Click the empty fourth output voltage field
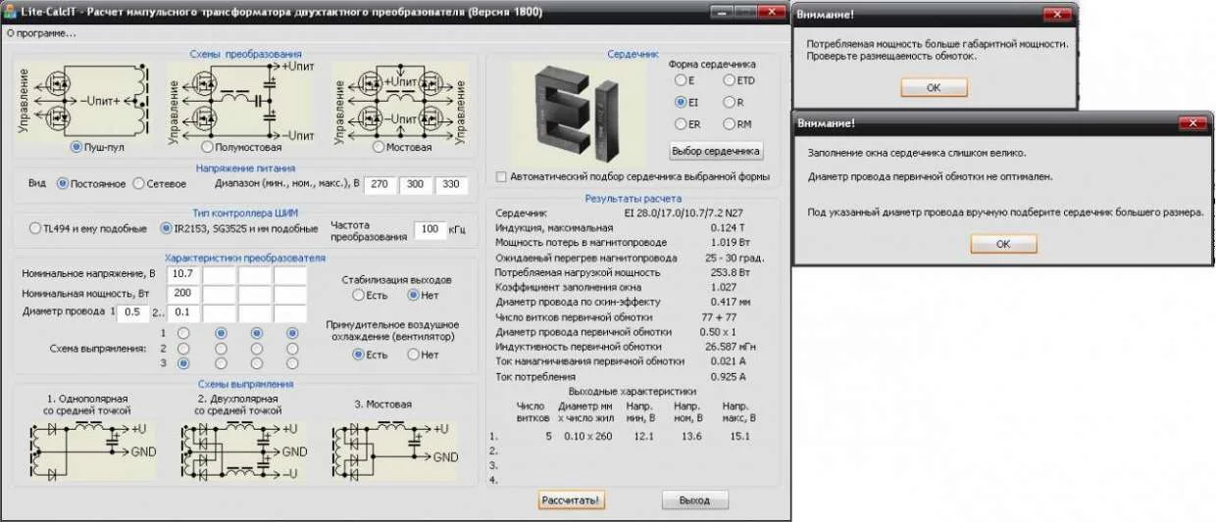The image size is (1216, 522). (x=290, y=274)
